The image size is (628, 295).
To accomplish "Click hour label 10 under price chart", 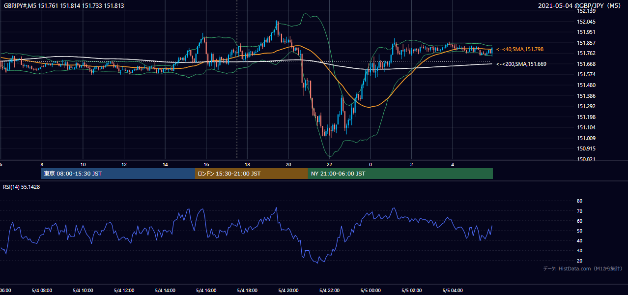I will click(83, 164).
